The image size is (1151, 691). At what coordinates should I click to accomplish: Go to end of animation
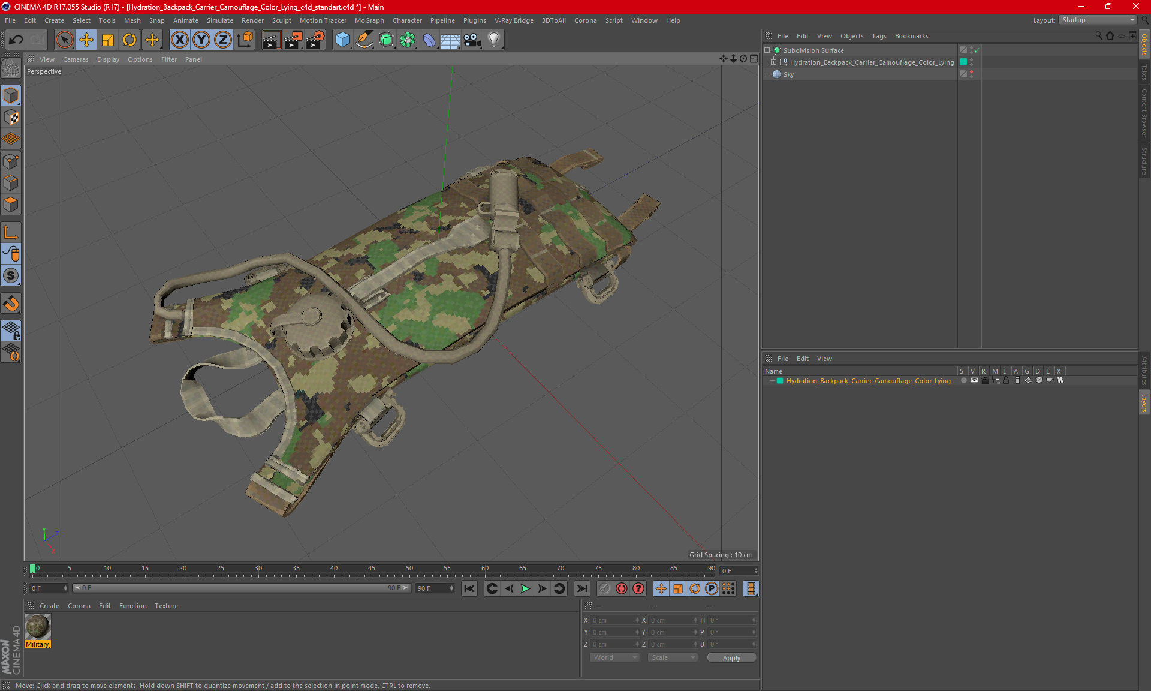click(581, 588)
